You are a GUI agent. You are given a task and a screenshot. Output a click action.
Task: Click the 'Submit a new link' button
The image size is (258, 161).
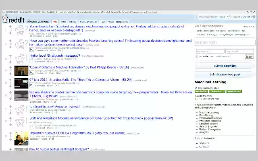click(225, 66)
